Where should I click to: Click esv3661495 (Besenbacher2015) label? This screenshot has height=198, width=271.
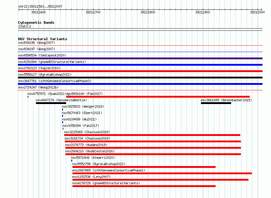(226, 100)
